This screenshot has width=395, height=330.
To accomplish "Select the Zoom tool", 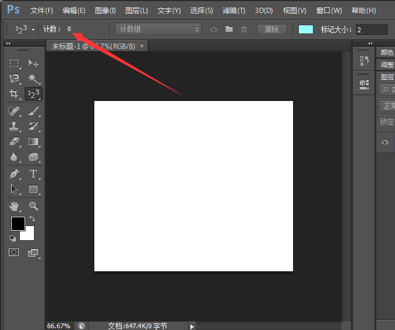I will coord(33,206).
